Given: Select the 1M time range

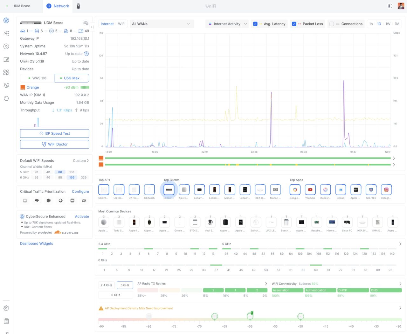Looking at the screenshot, I should point(397,24).
